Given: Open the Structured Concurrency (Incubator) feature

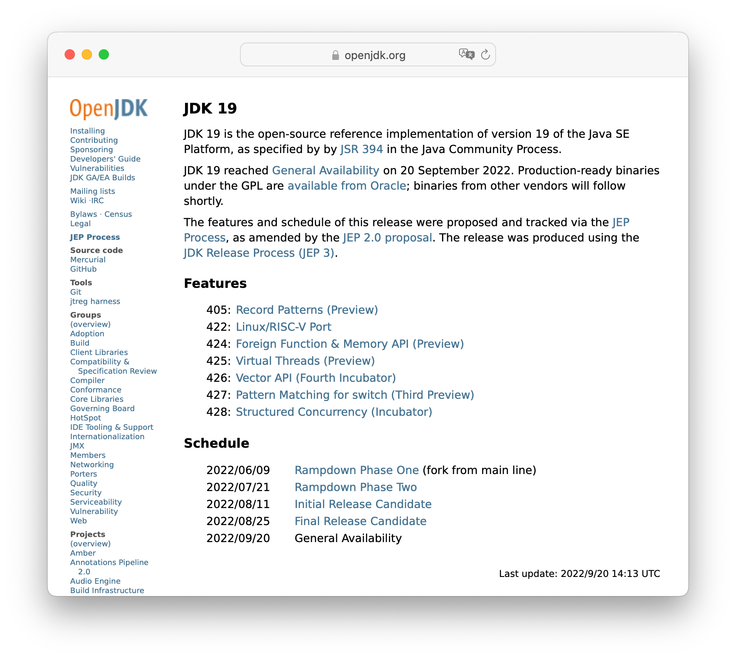Looking at the screenshot, I should pyautogui.click(x=334, y=412).
